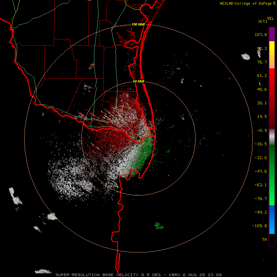Click the SUPER-RESOLUTION BASE VELOCITY caption text
The width and height of the screenshot is (277, 277).
[97, 275]
